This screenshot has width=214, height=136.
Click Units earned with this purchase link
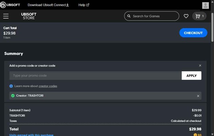(x=31, y=135)
